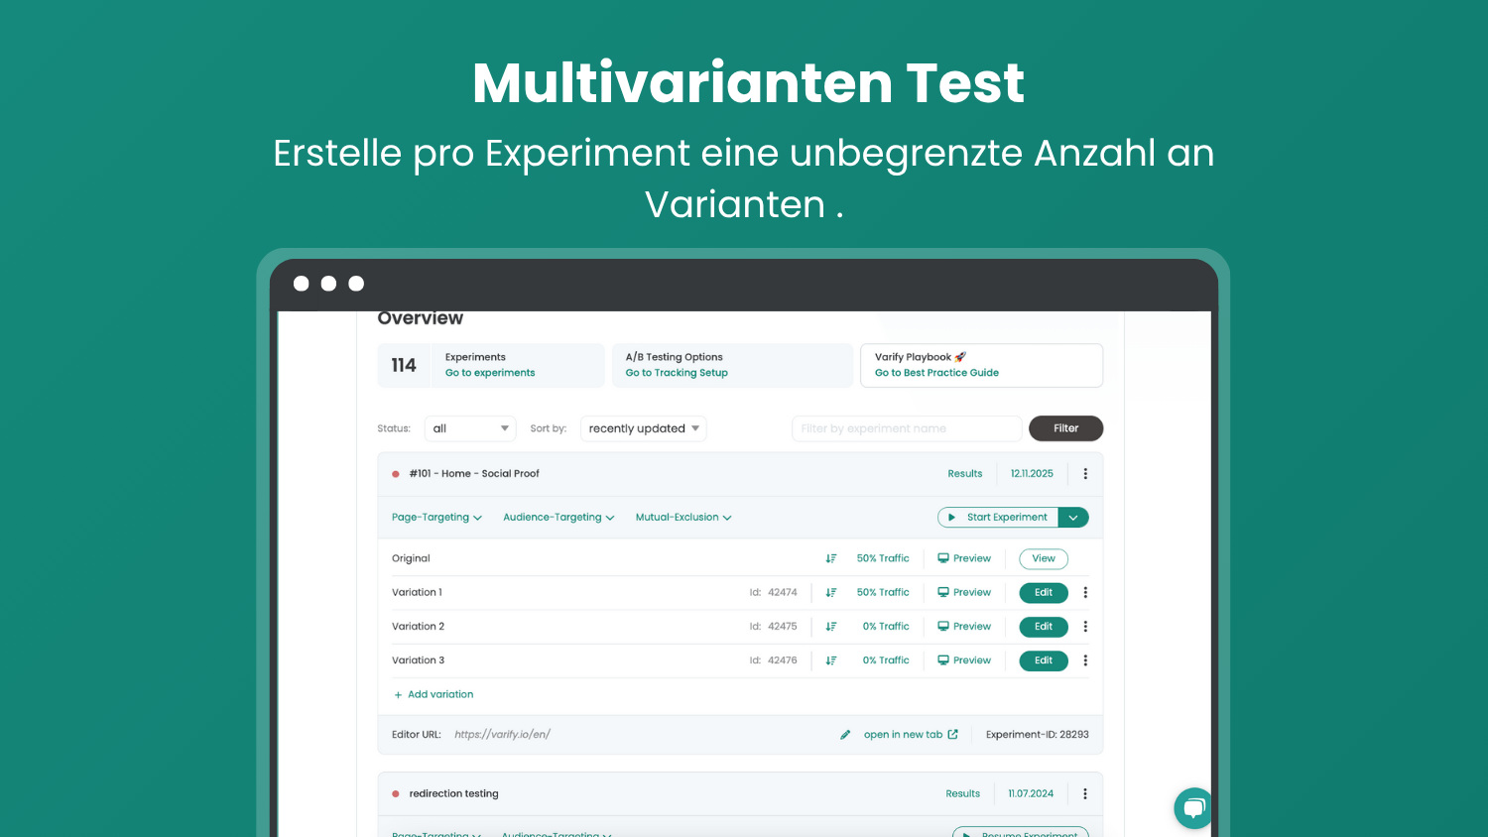Click the Add variation link
This screenshot has width=1488, height=837.
(x=440, y=695)
